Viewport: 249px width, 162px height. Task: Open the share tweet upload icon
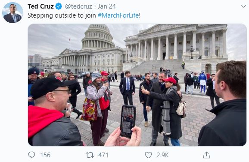206,155
